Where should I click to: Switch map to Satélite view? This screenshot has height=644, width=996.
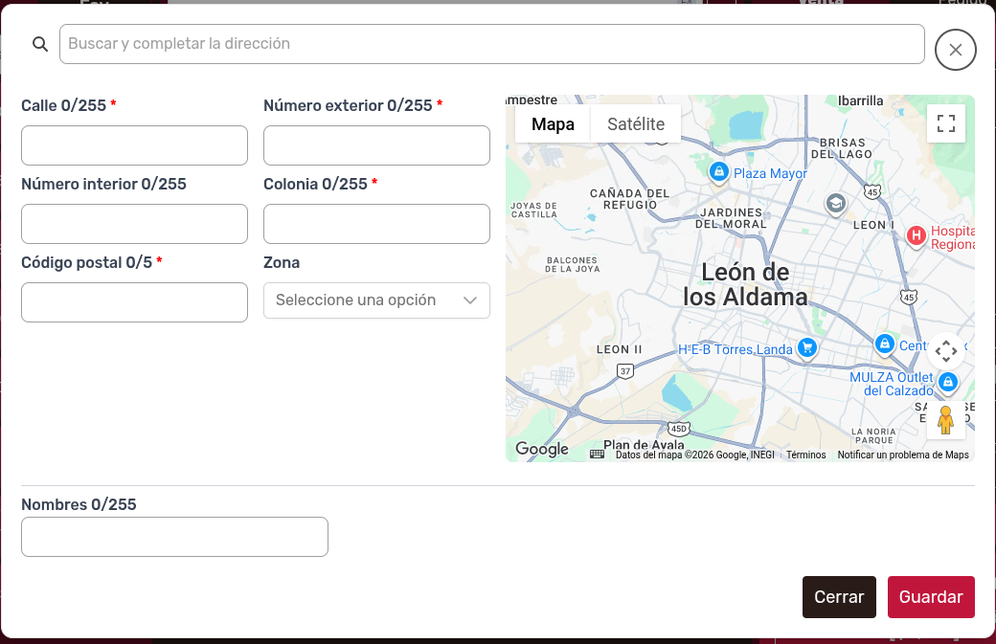click(636, 123)
